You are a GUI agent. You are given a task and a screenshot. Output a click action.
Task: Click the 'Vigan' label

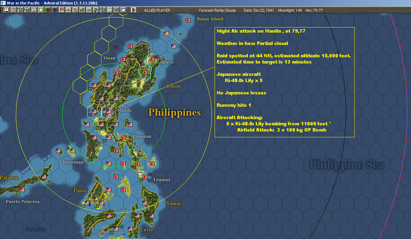coord(109,58)
